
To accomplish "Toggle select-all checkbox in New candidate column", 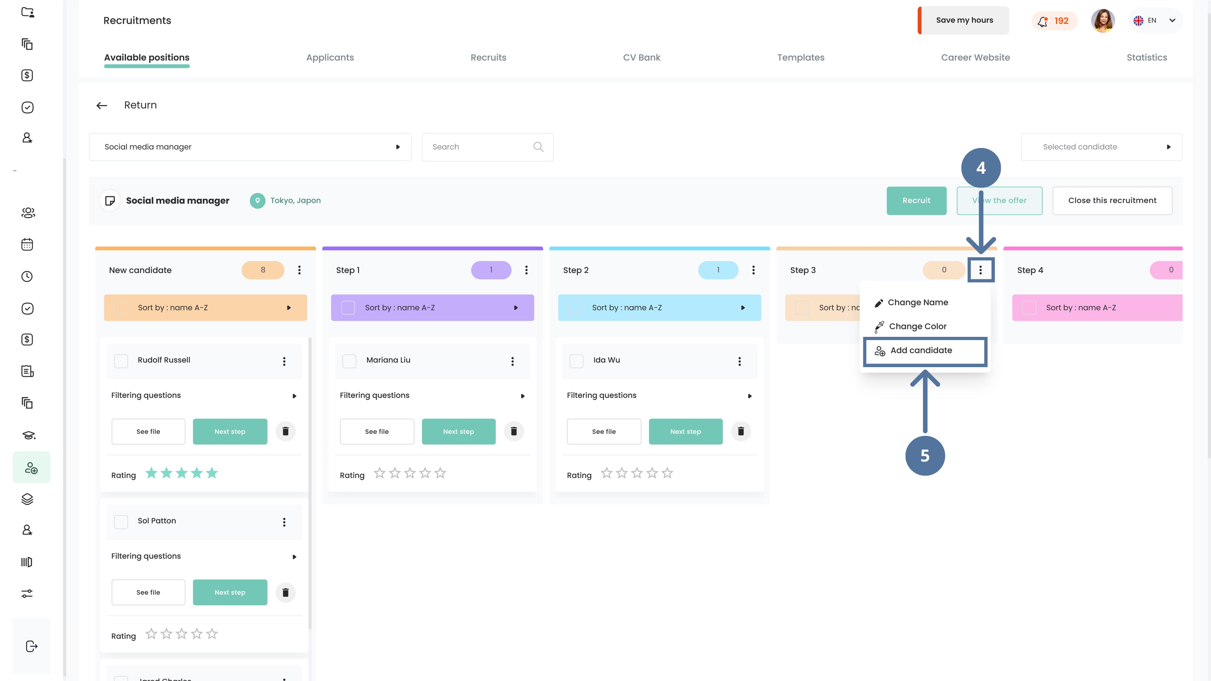I will pos(121,308).
